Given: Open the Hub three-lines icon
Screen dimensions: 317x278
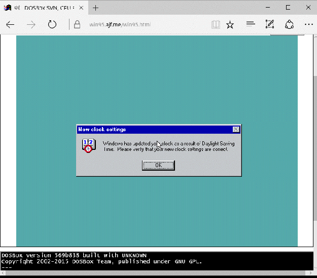Looking at the screenshot, I should click(x=251, y=24).
